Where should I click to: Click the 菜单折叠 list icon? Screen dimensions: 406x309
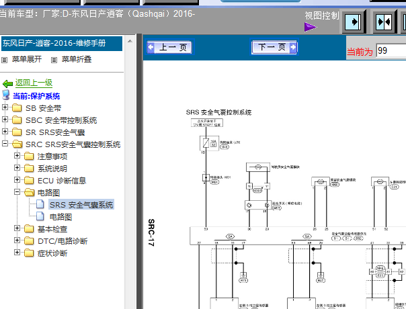click(54, 60)
